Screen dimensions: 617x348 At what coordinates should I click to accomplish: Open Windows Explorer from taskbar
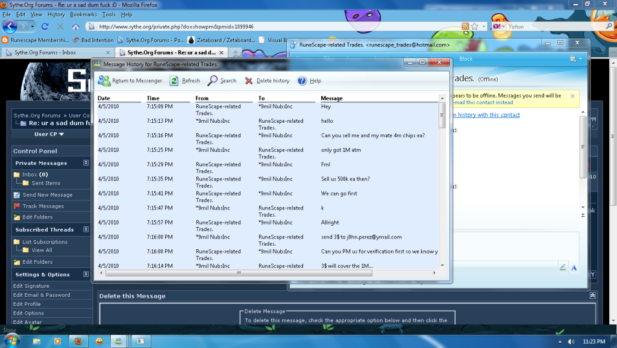pyautogui.click(x=37, y=341)
